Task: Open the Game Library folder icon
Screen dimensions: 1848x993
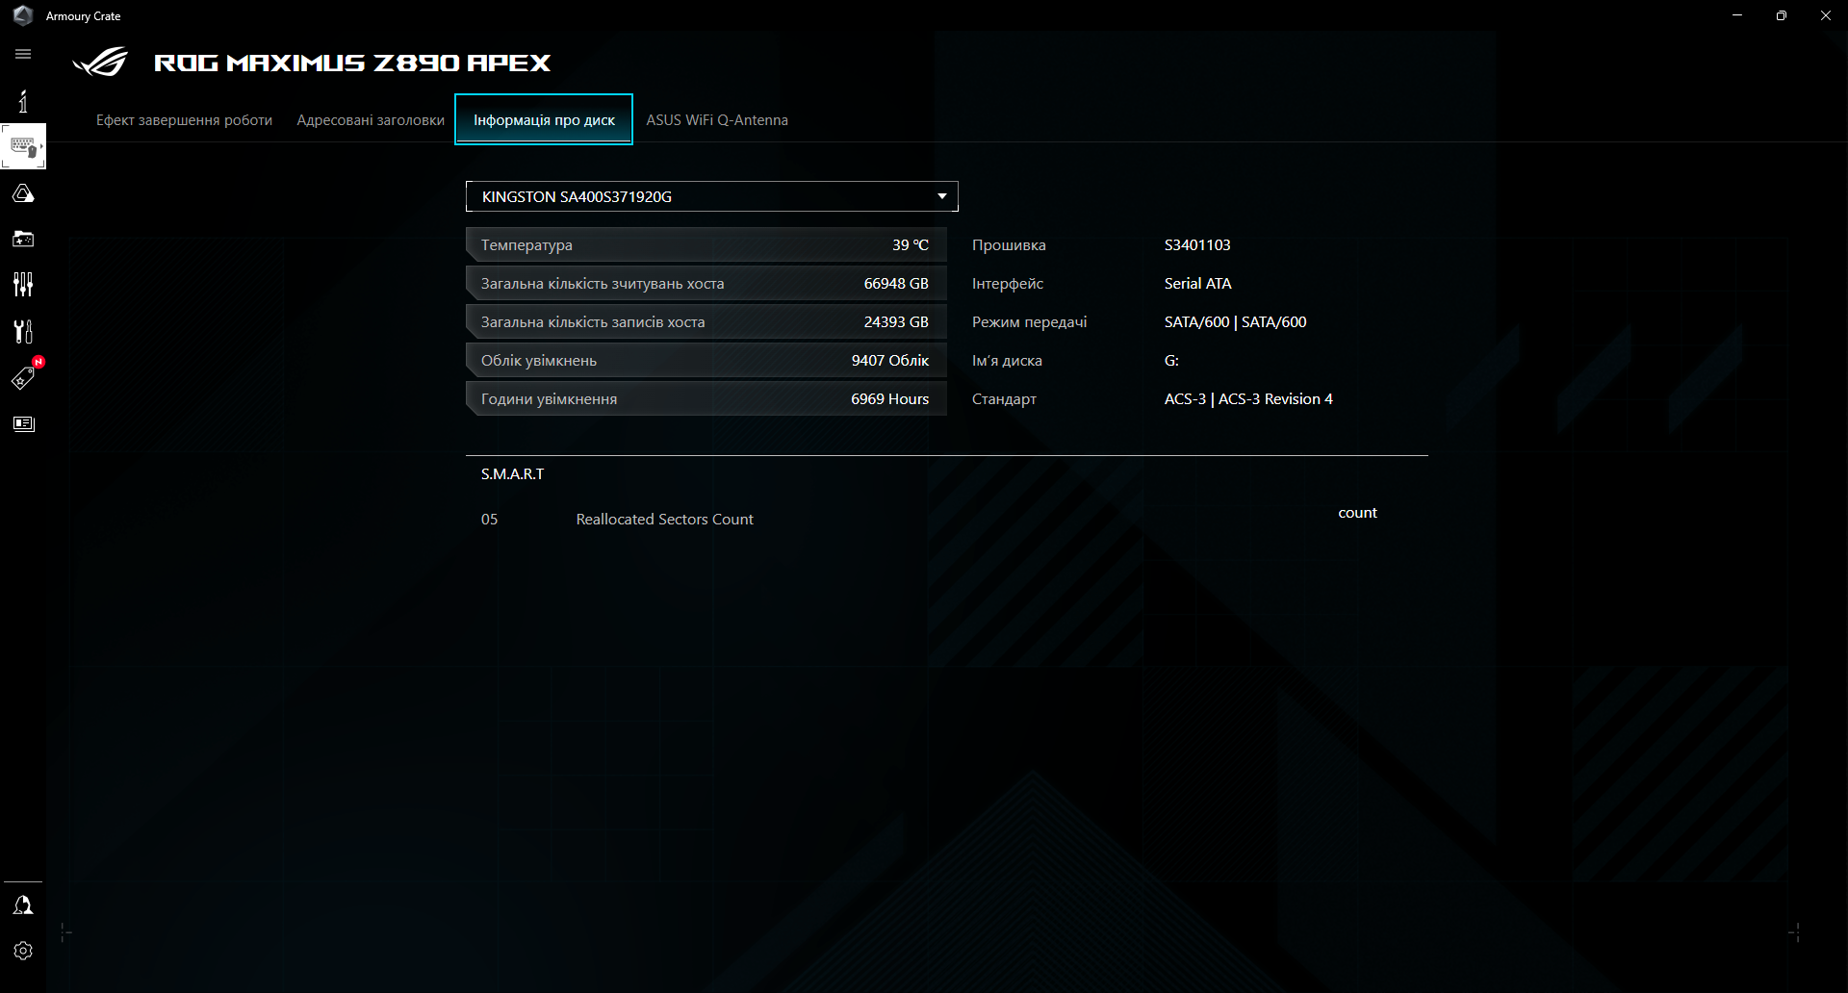Action: [23, 239]
